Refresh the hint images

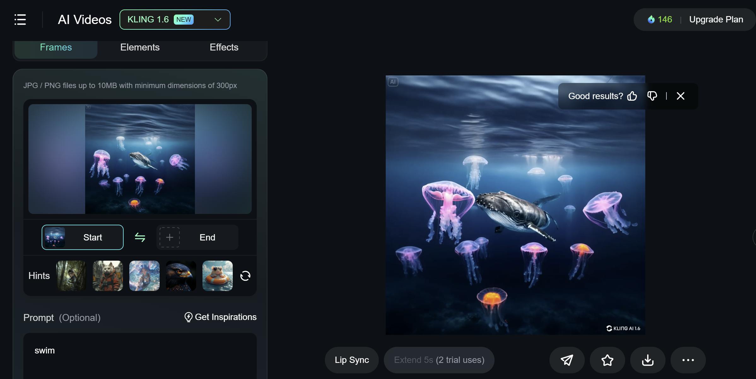(x=245, y=276)
